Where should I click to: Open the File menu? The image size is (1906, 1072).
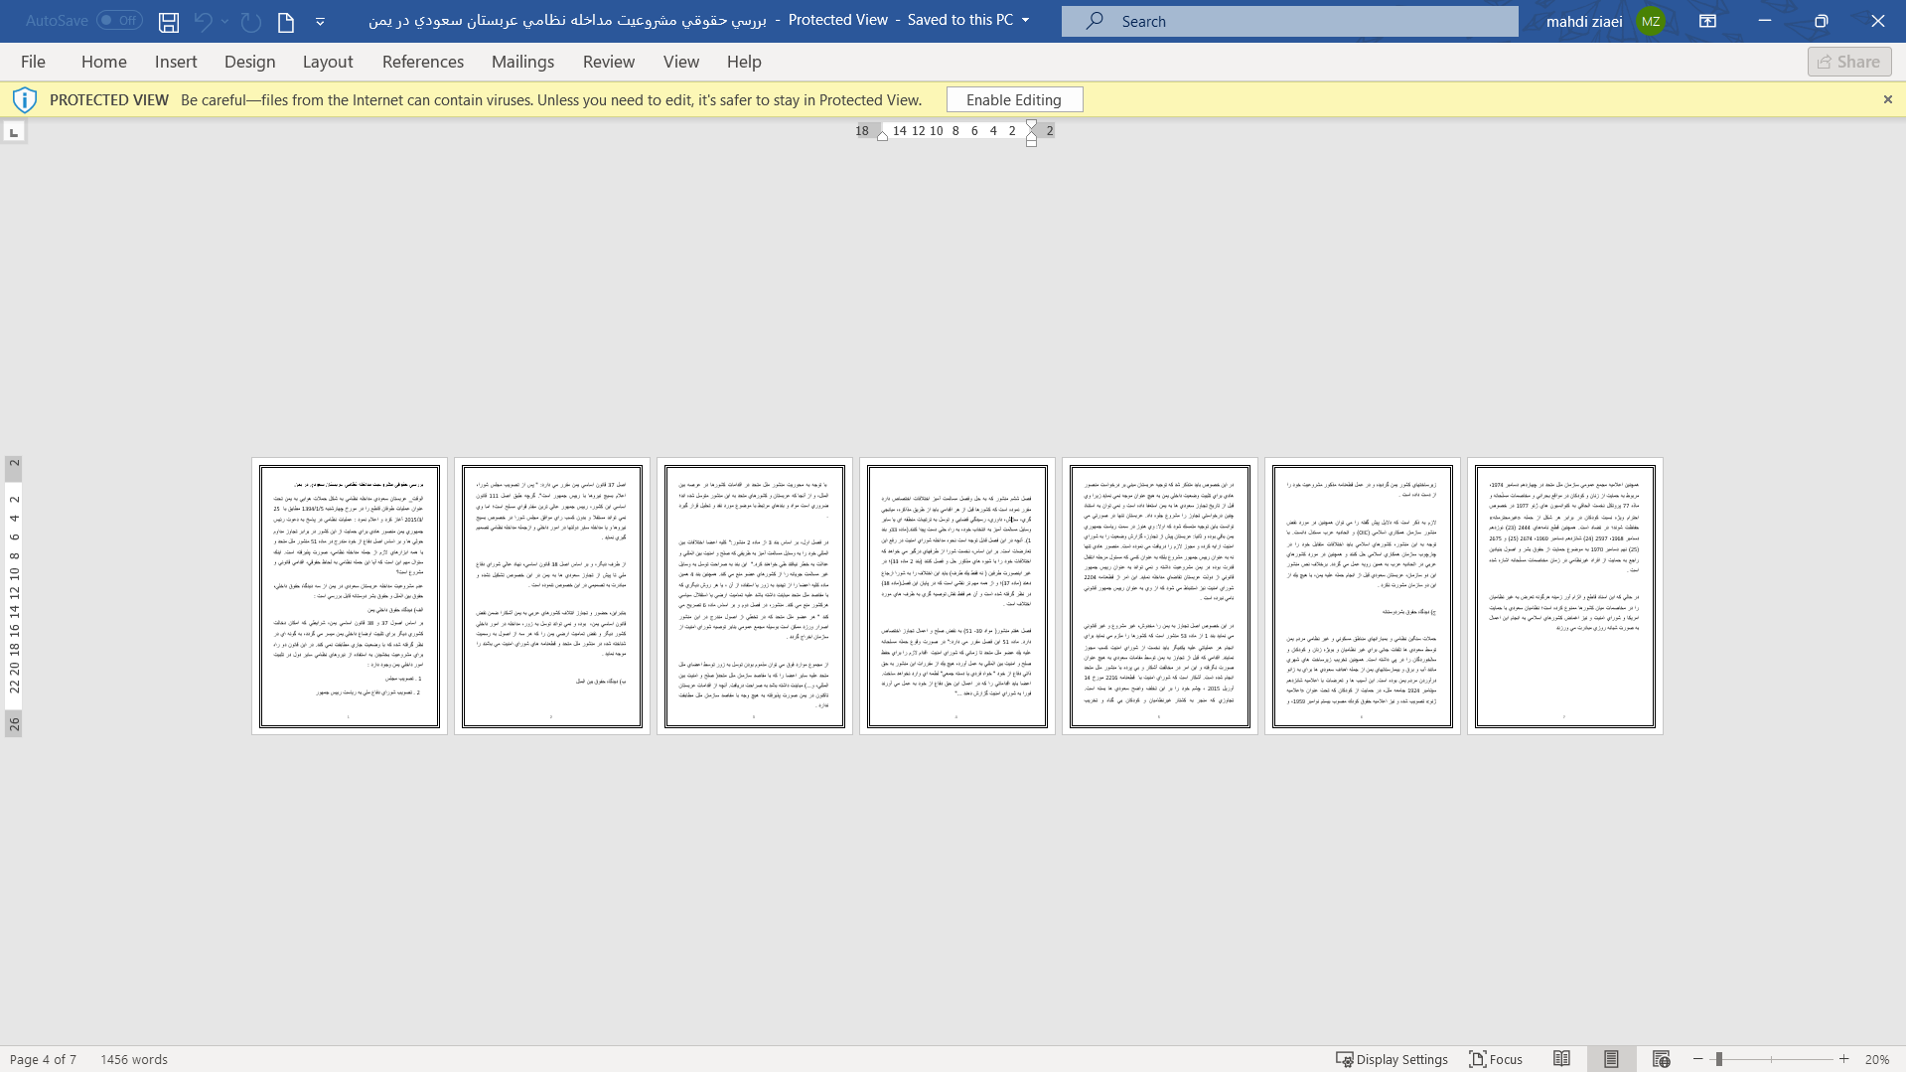(x=33, y=62)
